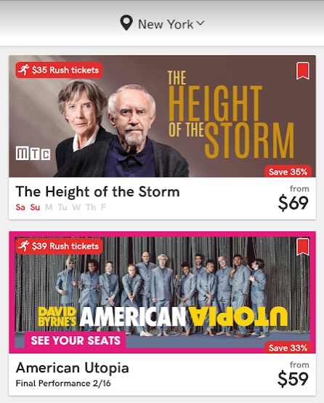The width and height of the screenshot is (324, 403).
Task: Click the MTC logo on the poster
Action: click(x=33, y=153)
